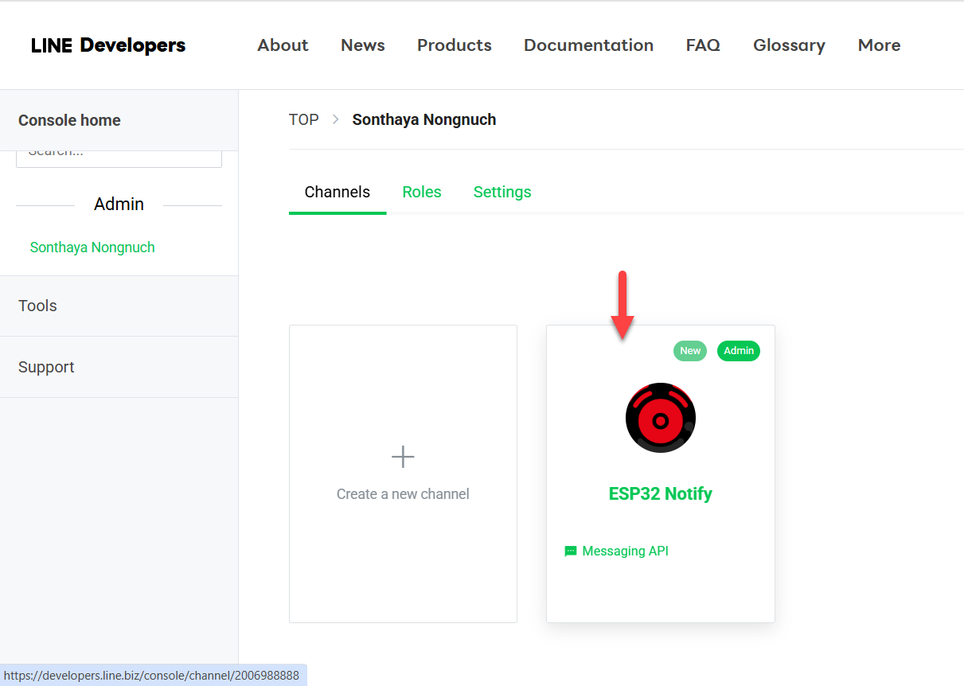Viewport: 964px width, 686px height.
Task: Go to the FAQ page
Action: coord(703,45)
